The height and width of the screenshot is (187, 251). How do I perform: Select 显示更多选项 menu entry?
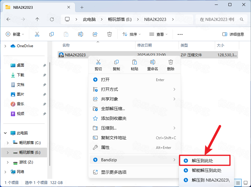(135, 172)
